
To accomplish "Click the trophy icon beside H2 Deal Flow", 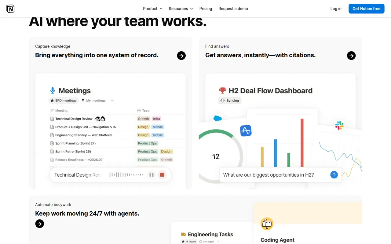I will click(222, 91).
